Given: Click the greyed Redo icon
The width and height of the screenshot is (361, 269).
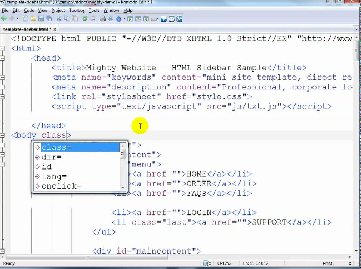Looking at the screenshot, I should pyautogui.click(x=93, y=19).
